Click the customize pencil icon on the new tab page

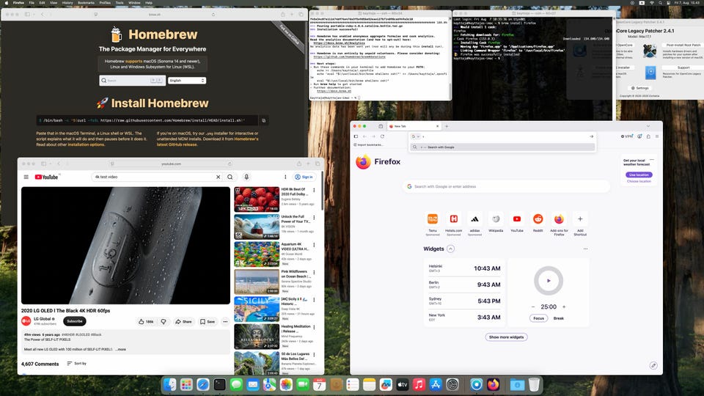pyautogui.click(x=653, y=365)
